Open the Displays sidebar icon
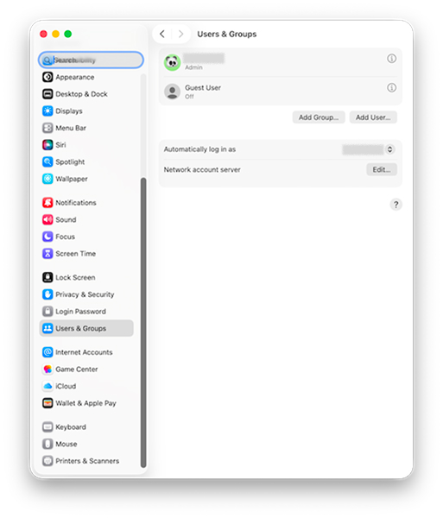Screen dimensions: 443x518 pos(47,111)
